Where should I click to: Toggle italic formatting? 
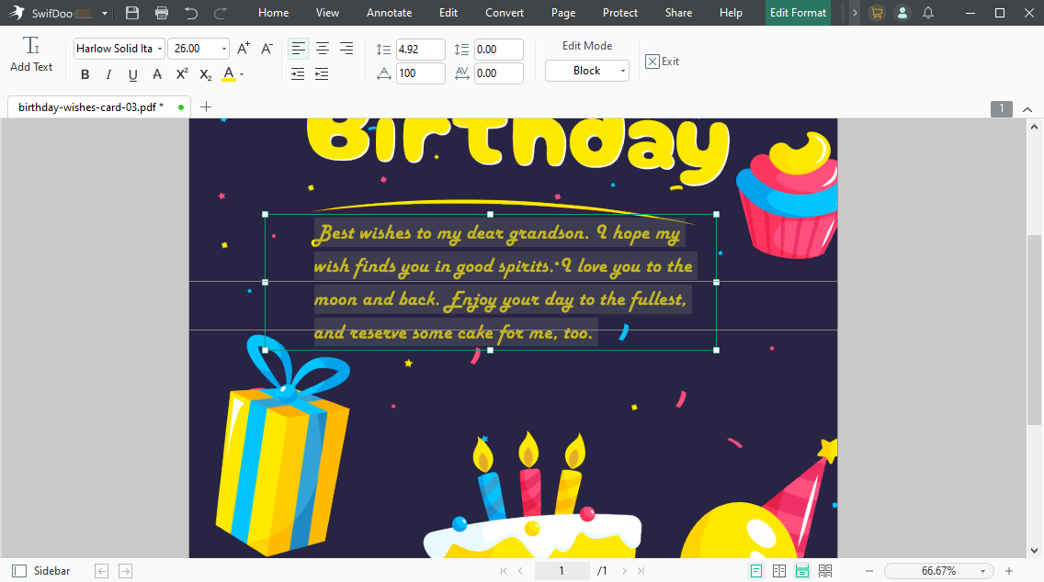(x=108, y=74)
